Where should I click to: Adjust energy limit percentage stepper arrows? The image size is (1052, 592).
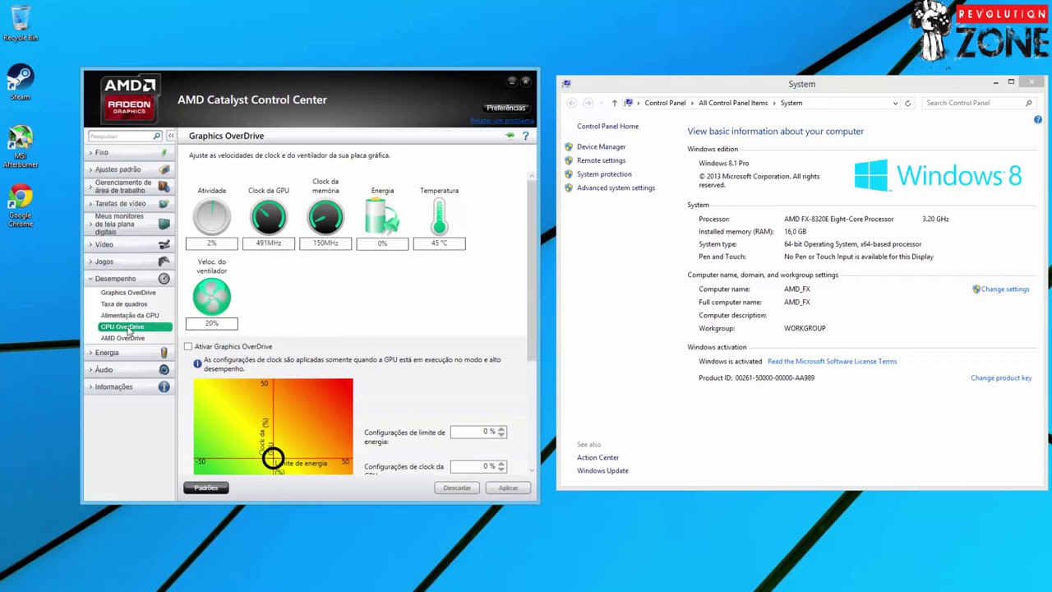pyautogui.click(x=501, y=432)
